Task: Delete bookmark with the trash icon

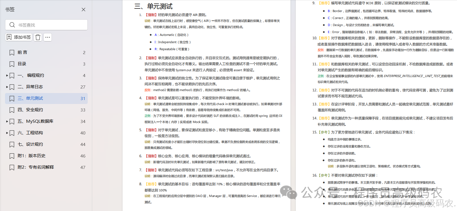Action: point(38,37)
